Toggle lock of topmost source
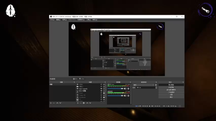 [x=104, y=84]
